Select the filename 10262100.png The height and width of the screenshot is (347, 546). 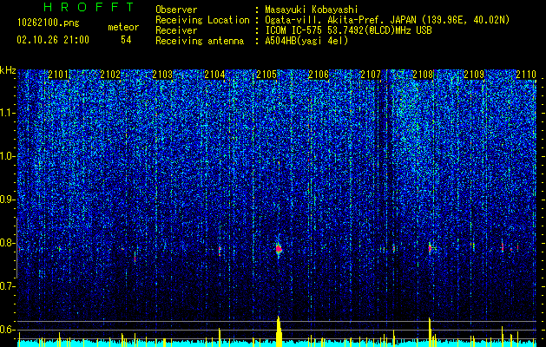click(49, 23)
